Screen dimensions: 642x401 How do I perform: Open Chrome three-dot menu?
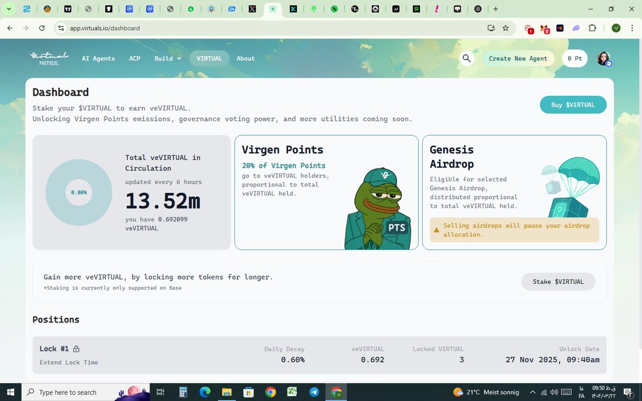pos(632,28)
